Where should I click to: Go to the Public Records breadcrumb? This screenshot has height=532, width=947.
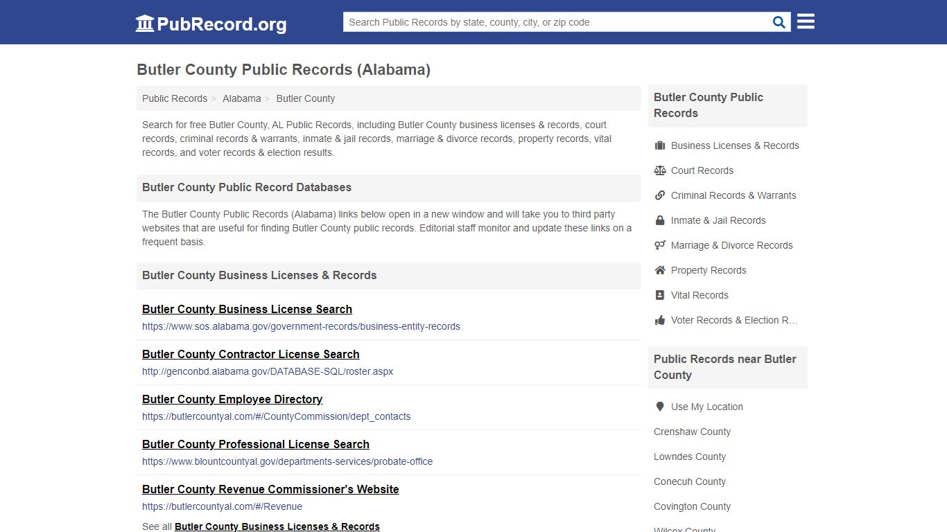point(175,98)
